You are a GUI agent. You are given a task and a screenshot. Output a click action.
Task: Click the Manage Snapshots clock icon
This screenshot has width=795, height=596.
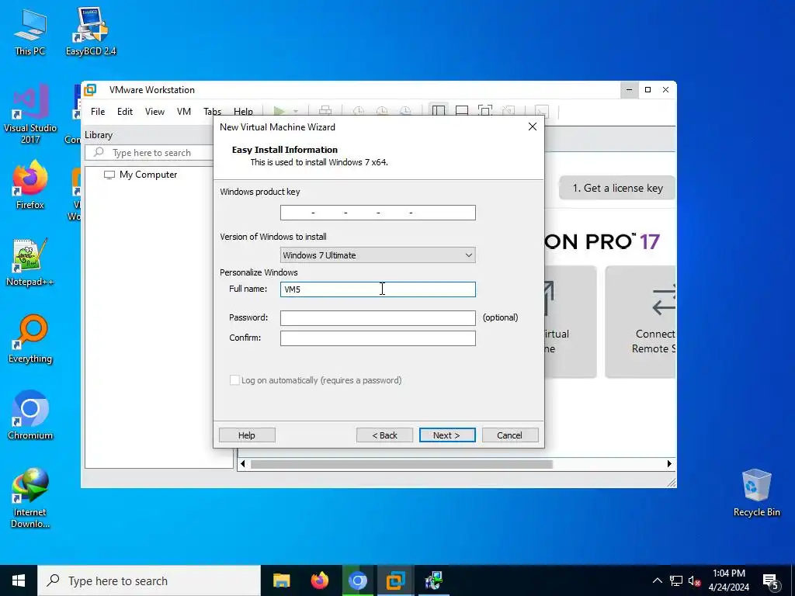click(x=405, y=111)
